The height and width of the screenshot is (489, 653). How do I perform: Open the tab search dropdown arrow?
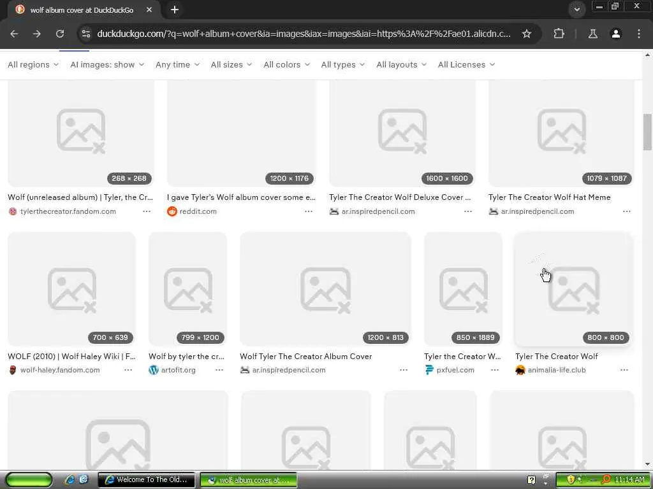click(x=576, y=10)
